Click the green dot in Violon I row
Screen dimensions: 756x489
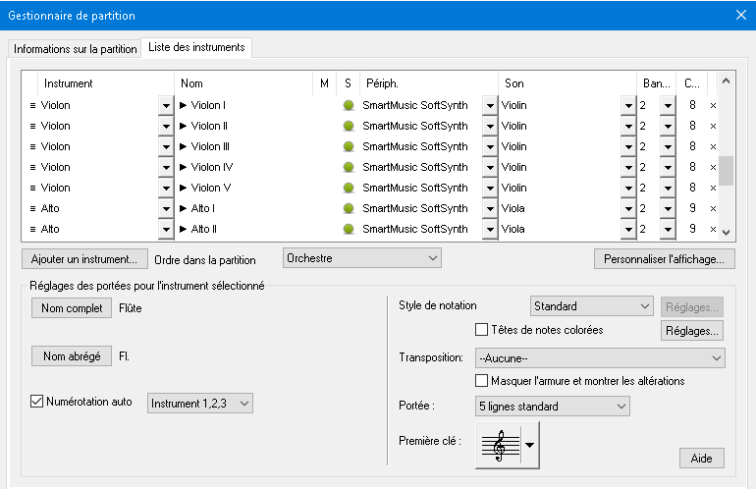348,105
